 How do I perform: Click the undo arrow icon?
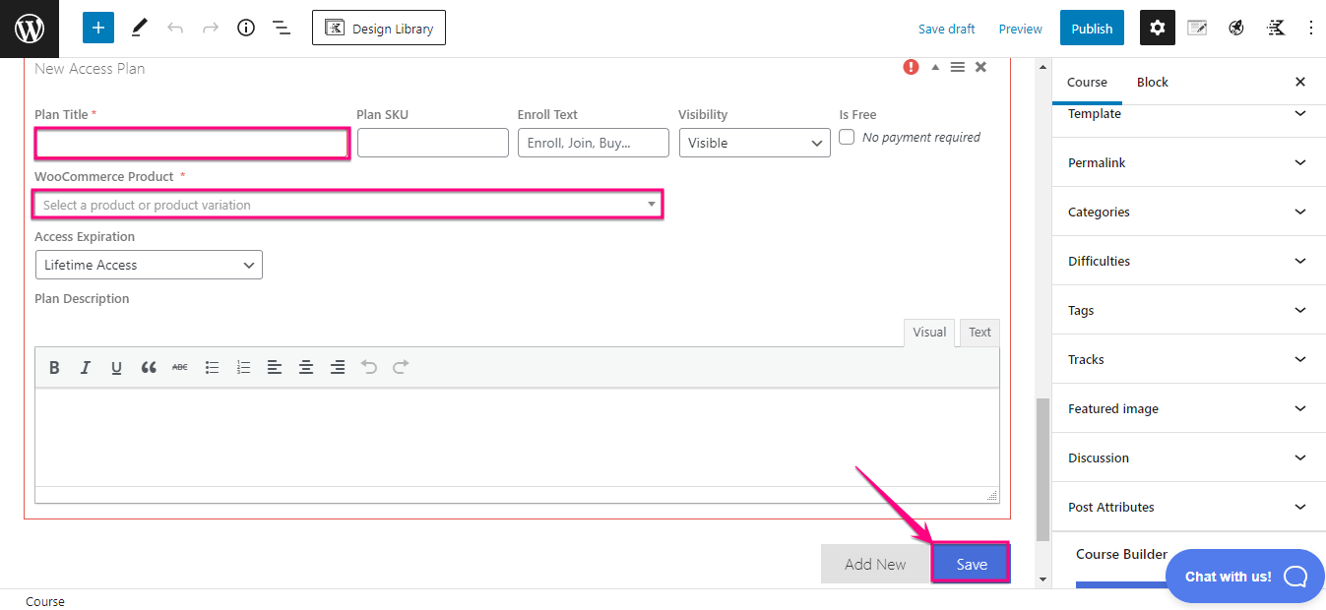point(174,28)
